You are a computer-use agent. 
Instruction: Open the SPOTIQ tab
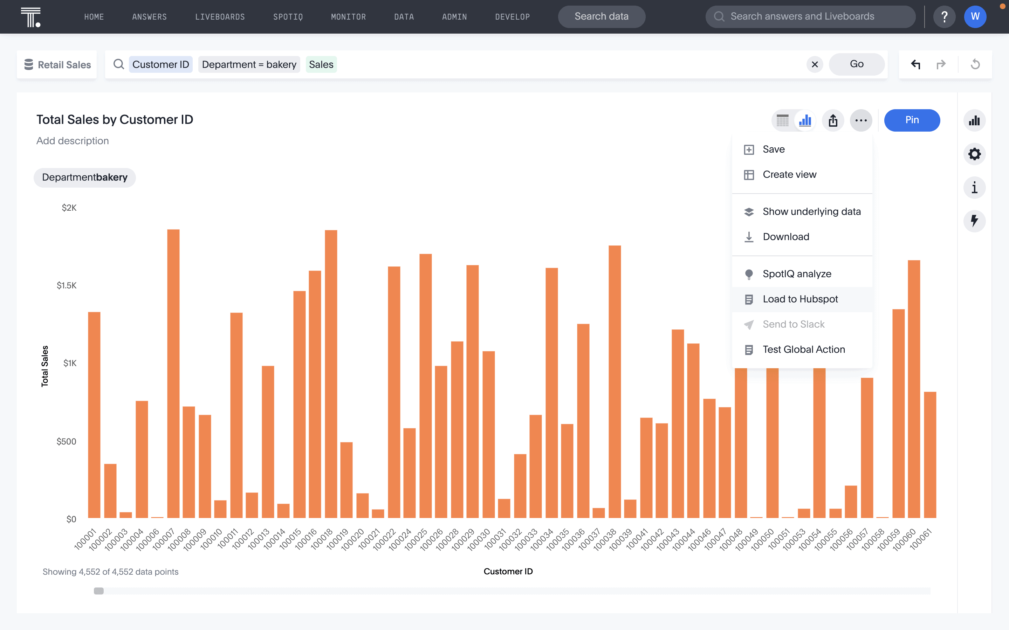click(288, 17)
